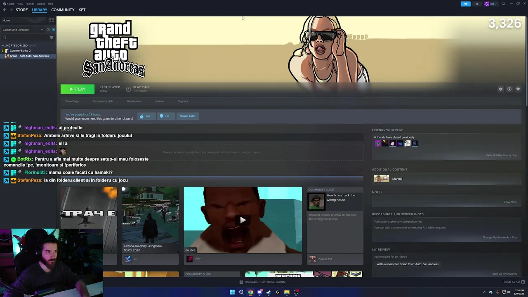This screenshot has height=297, width=528.
Task: Open Guides link
Action: [x=160, y=101]
